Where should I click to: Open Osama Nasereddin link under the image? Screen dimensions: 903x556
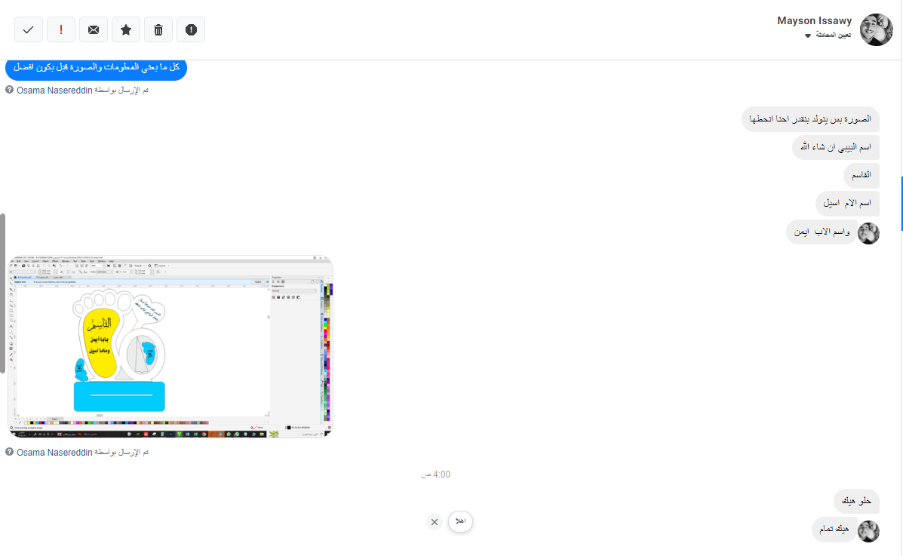pos(54,452)
